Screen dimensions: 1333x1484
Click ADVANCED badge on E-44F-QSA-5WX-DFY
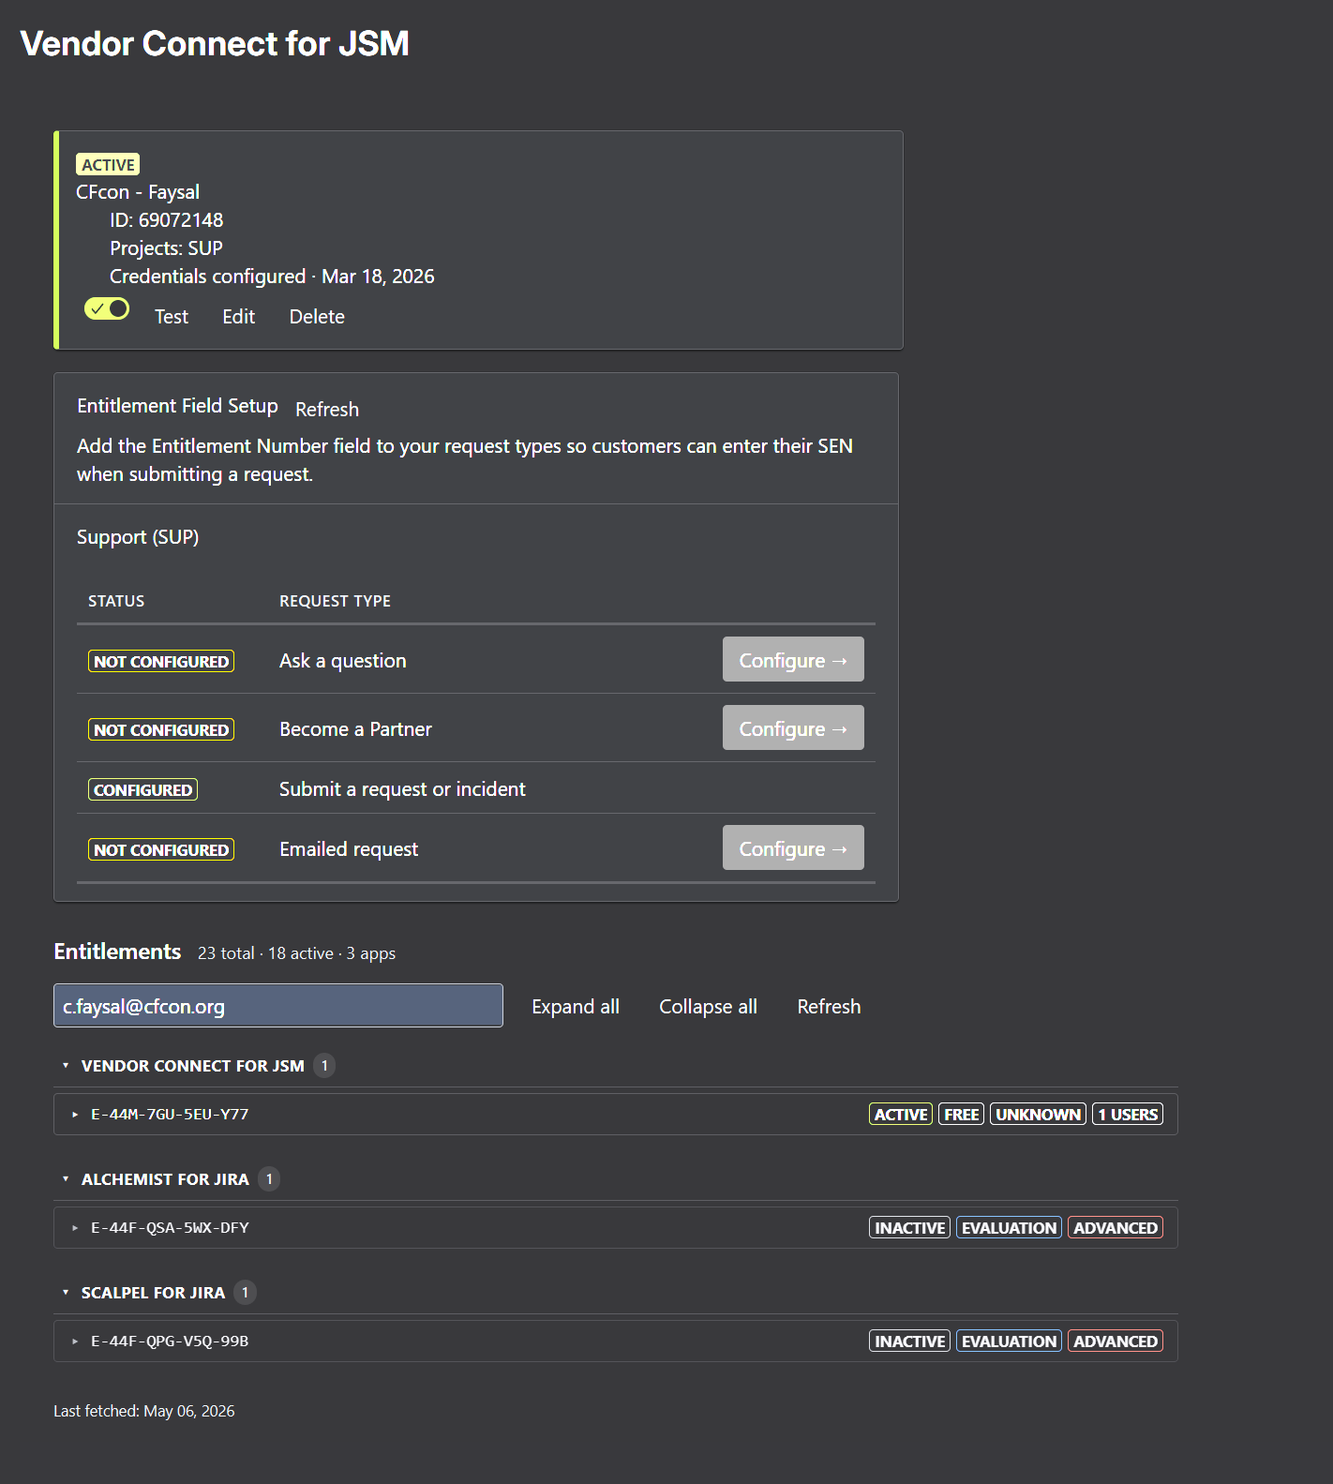[1116, 1228]
